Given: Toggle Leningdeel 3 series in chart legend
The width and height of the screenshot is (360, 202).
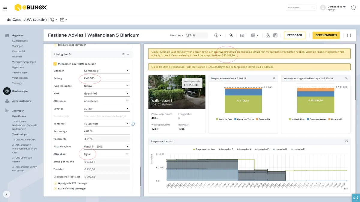Looking at the screenshot, I should point(262,149).
